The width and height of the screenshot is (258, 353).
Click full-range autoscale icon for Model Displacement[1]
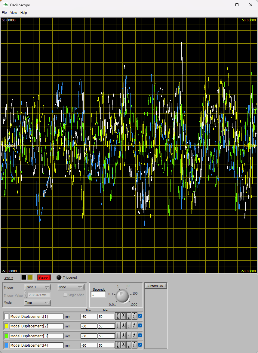118,316
